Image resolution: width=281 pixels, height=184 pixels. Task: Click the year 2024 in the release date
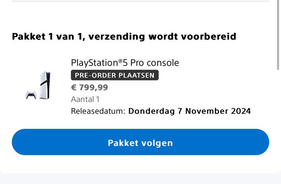(241, 111)
